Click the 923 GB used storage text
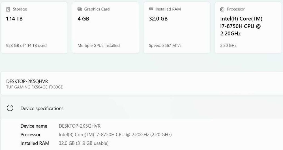The image size is (283, 150). (x=26, y=45)
